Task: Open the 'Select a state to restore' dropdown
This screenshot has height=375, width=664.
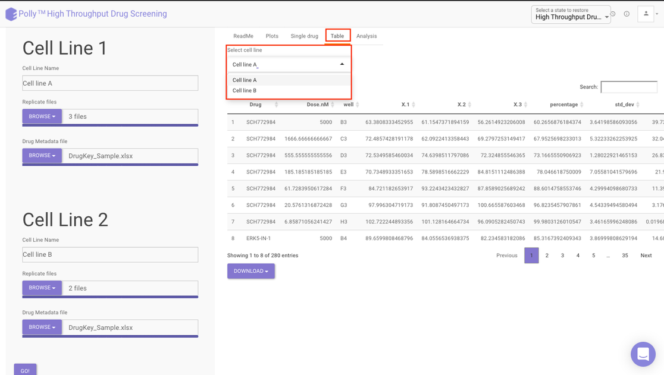Action: 571,14
